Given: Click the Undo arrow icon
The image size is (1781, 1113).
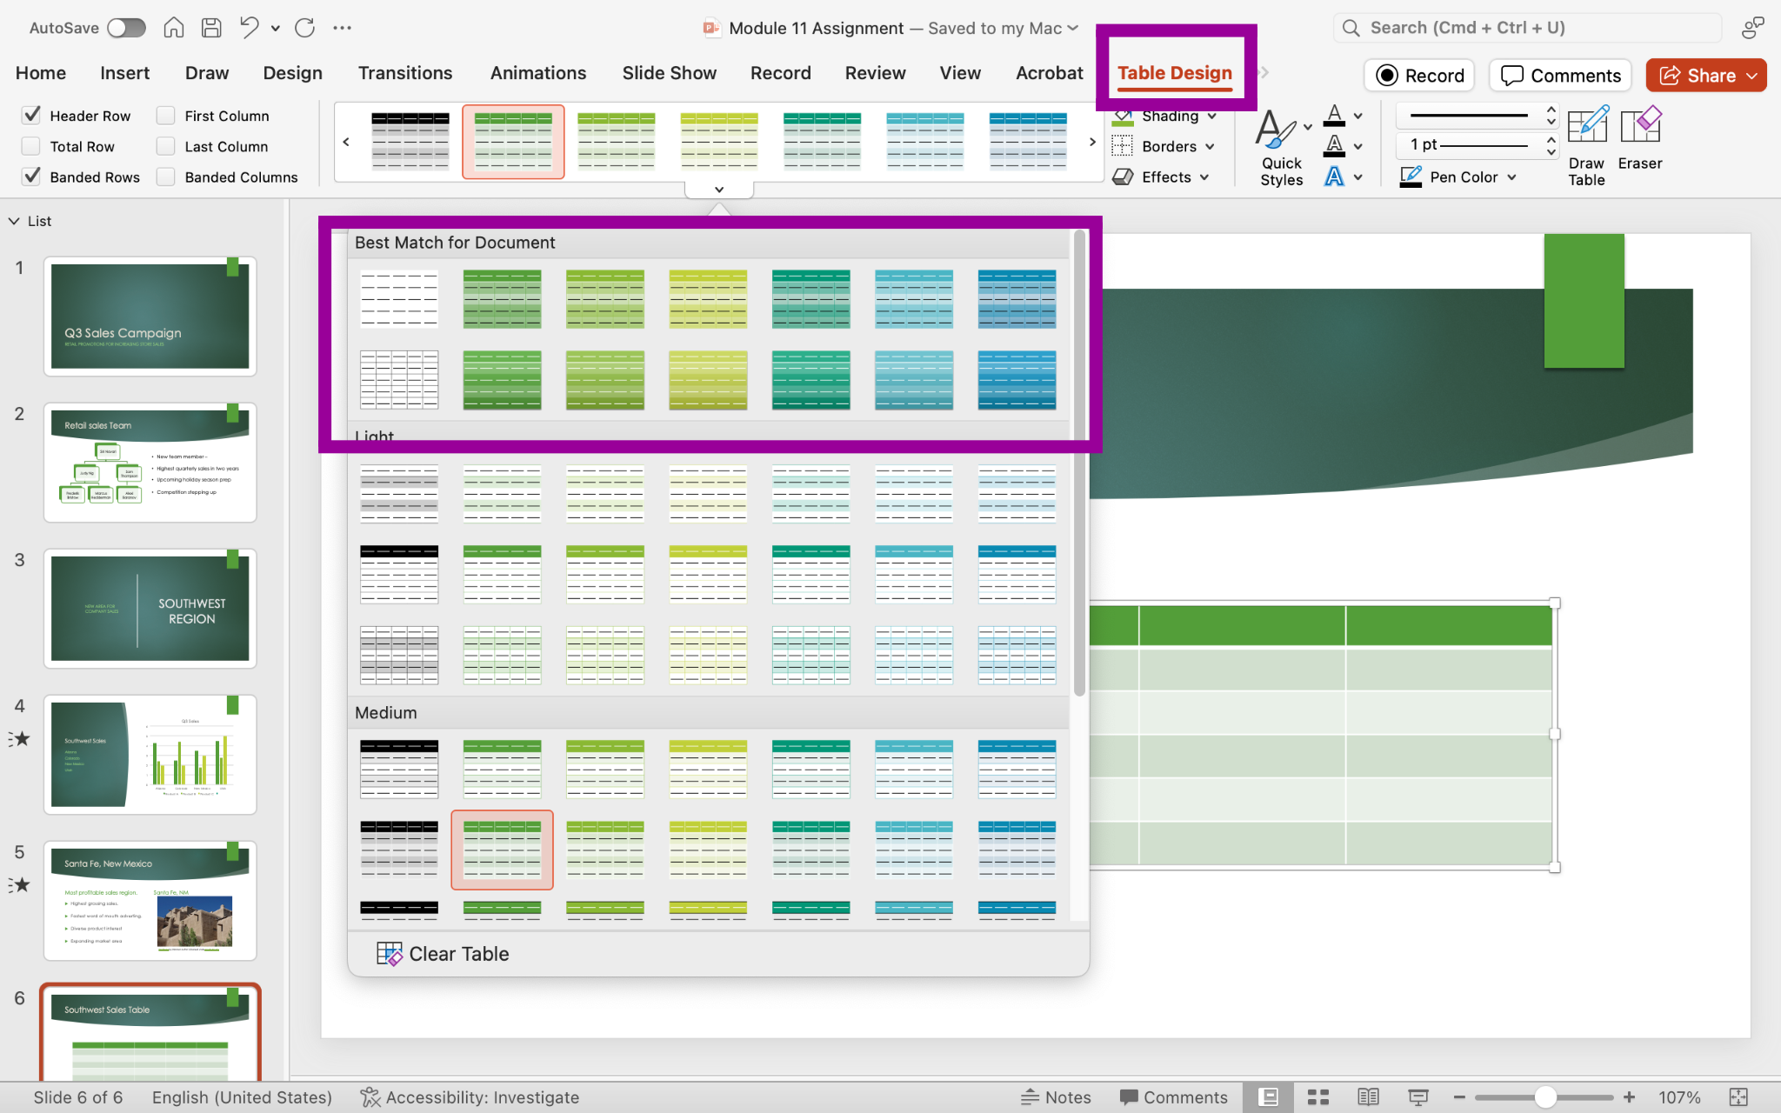Looking at the screenshot, I should click(250, 28).
